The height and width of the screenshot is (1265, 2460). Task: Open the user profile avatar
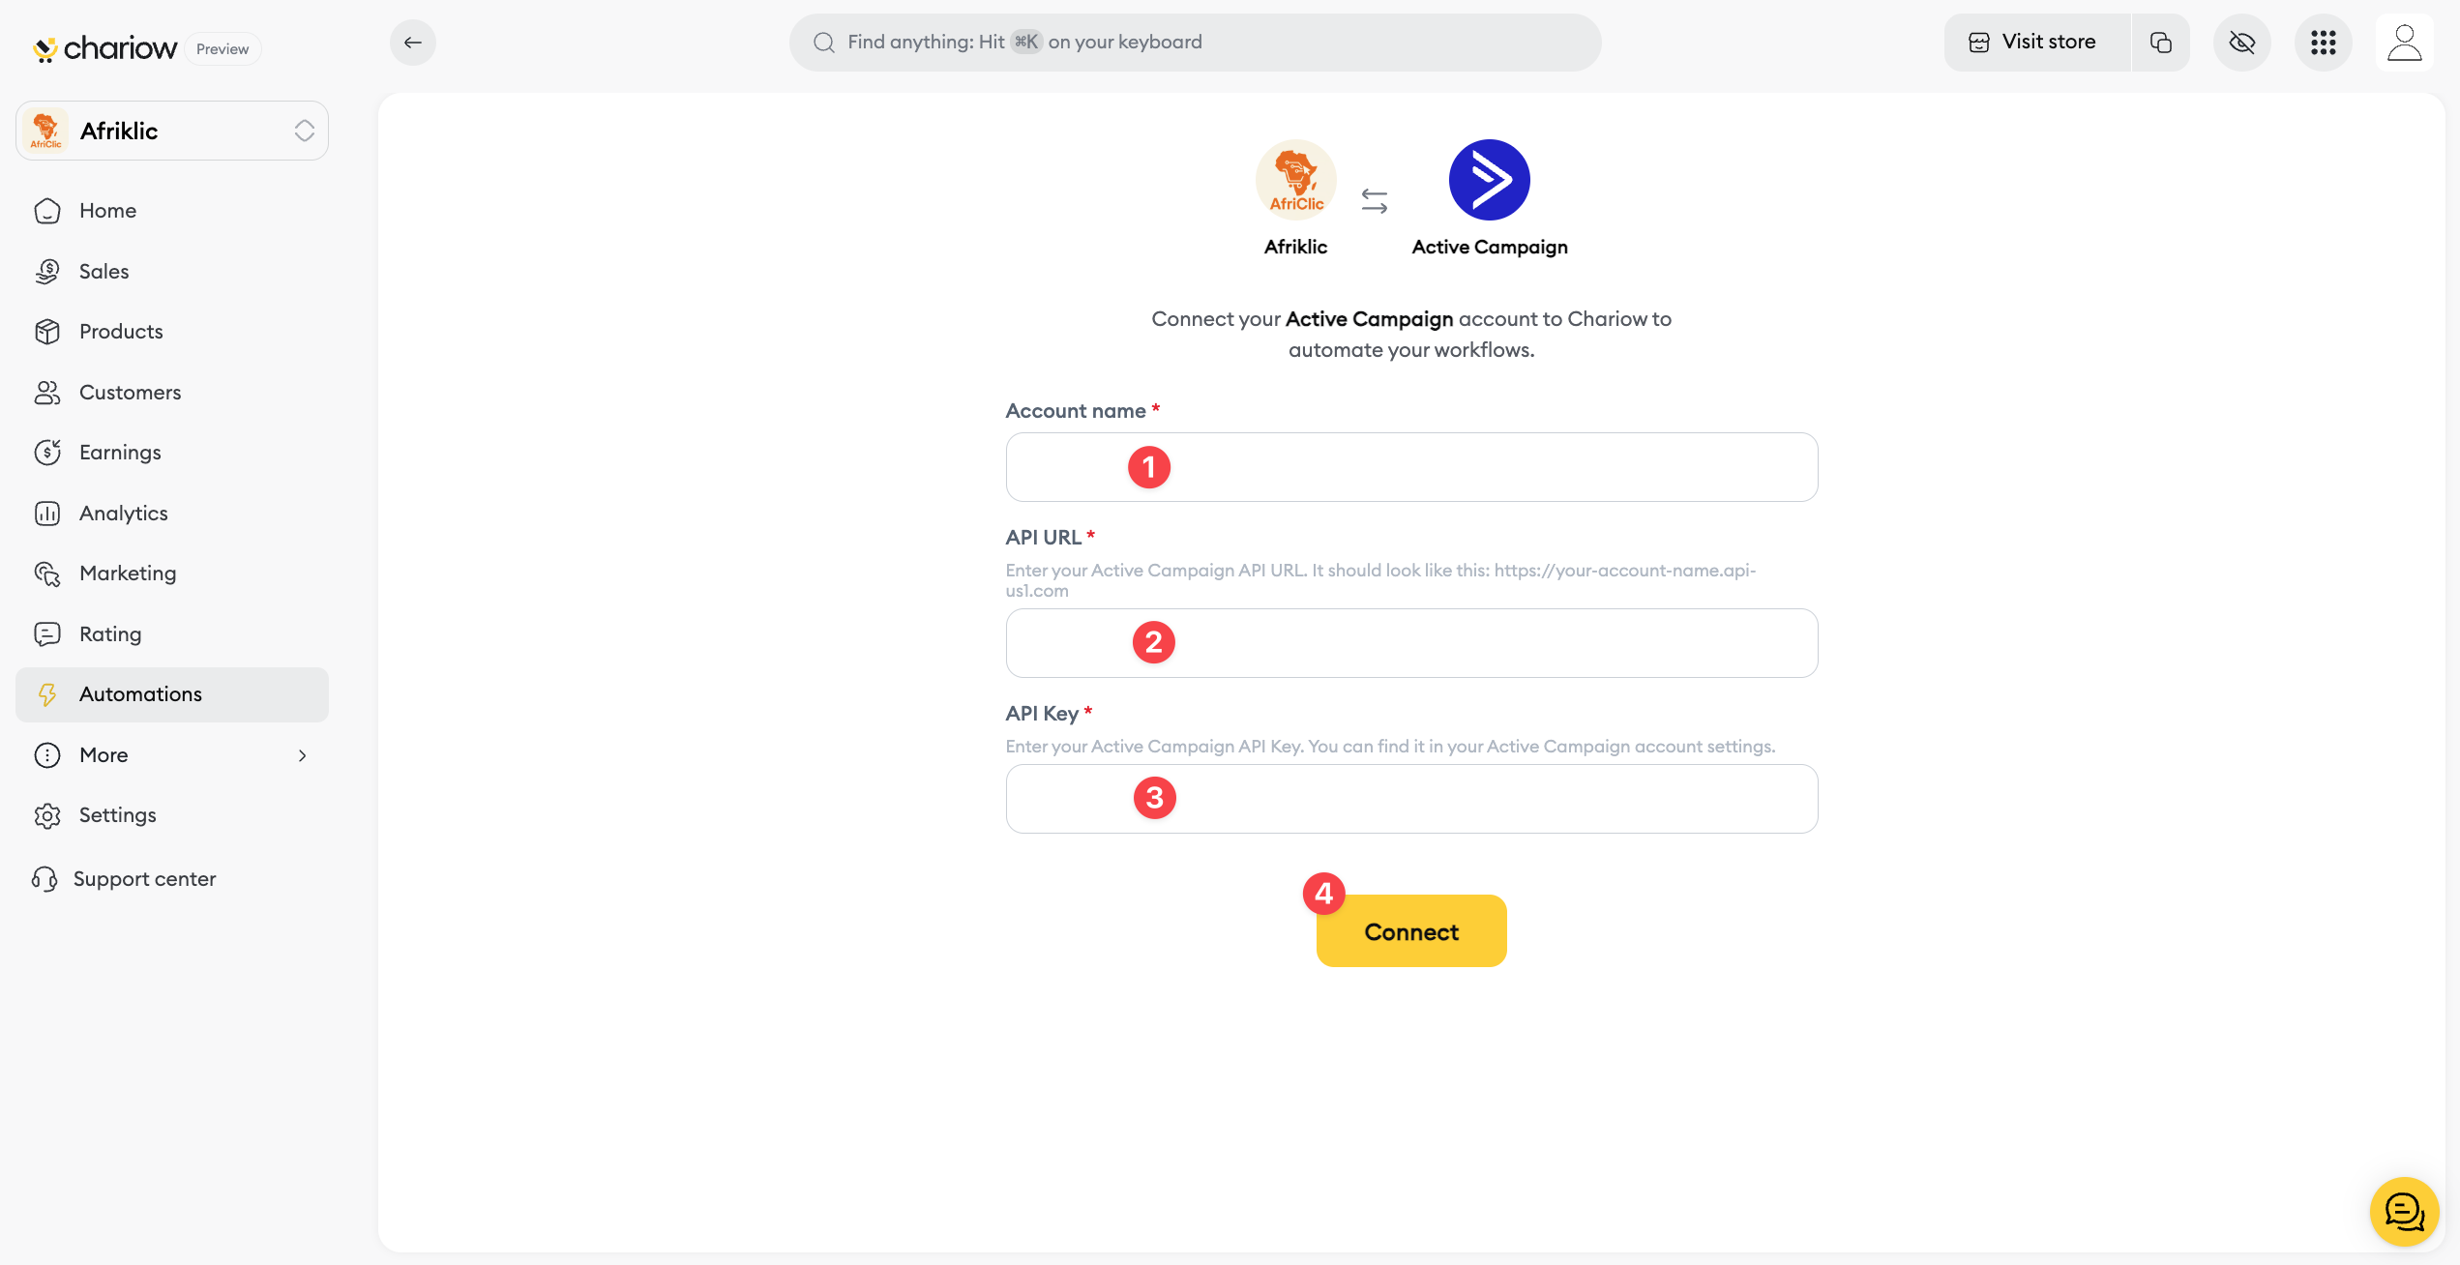click(2404, 43)
